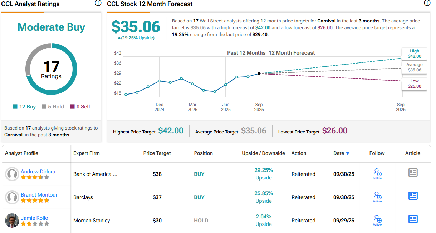Screen dimensions: 436x233
Task: Open Brandt Montour's article icon
Action: pos(413,196)
